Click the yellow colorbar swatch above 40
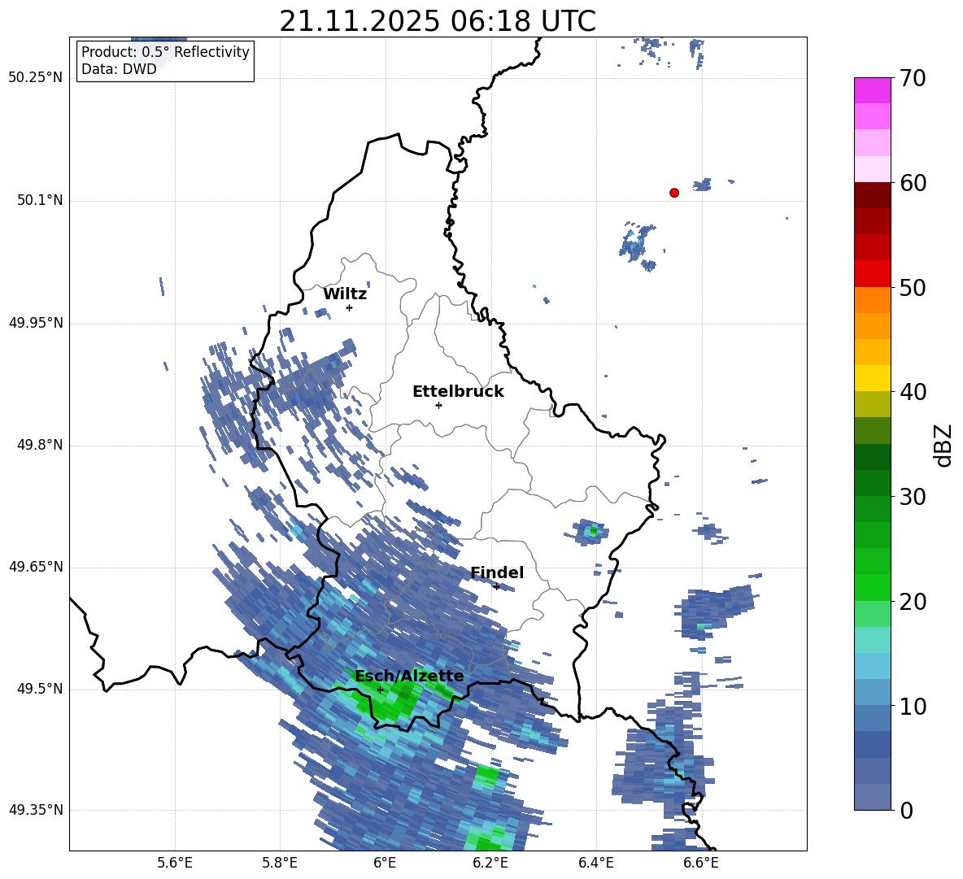Viewport: 963px width, 879px height. 872,378
